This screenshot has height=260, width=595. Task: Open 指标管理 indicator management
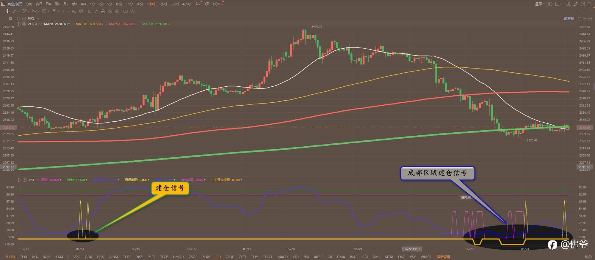443,257
